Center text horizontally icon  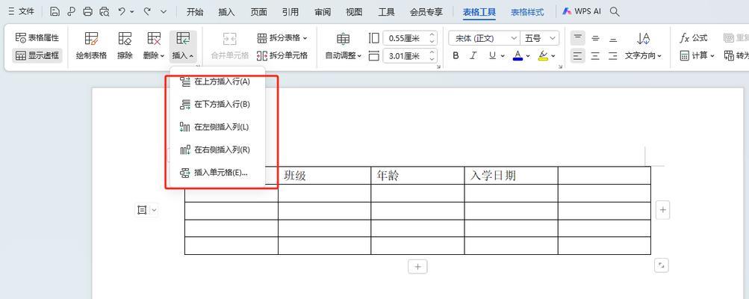595,56
